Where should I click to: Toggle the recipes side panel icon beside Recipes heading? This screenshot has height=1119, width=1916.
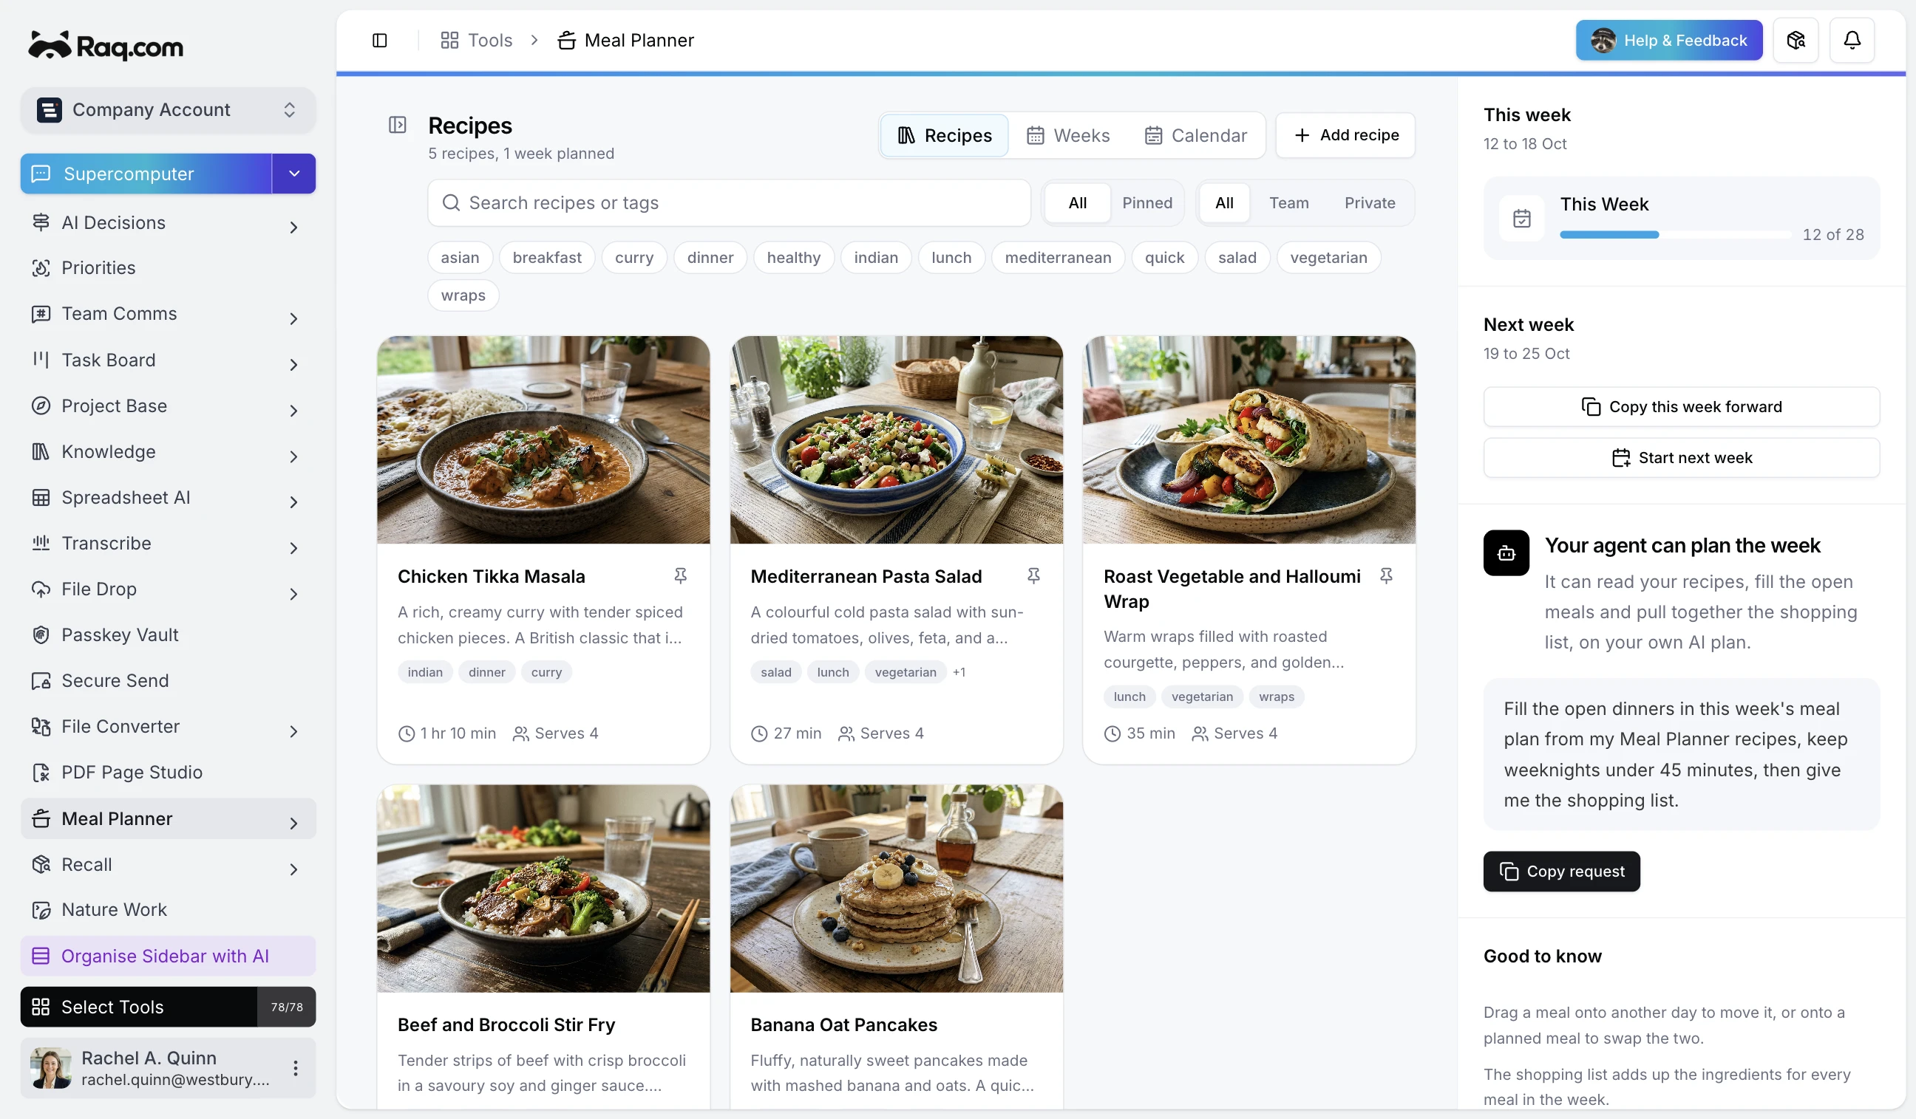tap(397, 125)
